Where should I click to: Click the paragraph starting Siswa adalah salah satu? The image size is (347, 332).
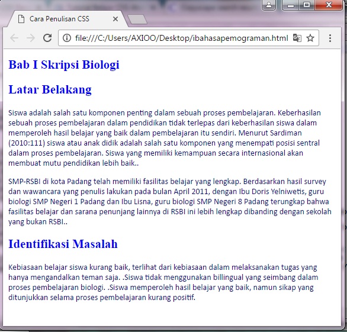pyautogui.click(x=165, y=138)
